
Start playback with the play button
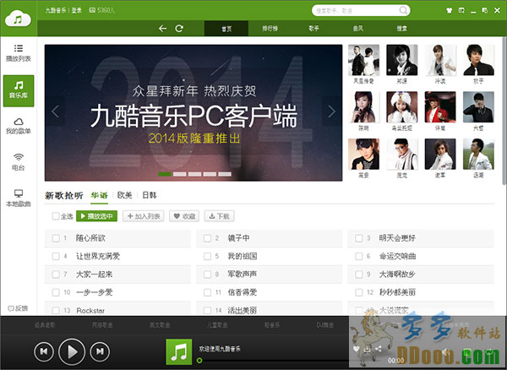click(x=72, y=351)
